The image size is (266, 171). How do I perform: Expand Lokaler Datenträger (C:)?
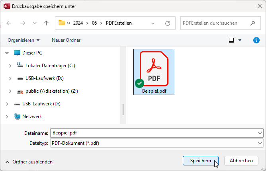pos(10,66)
